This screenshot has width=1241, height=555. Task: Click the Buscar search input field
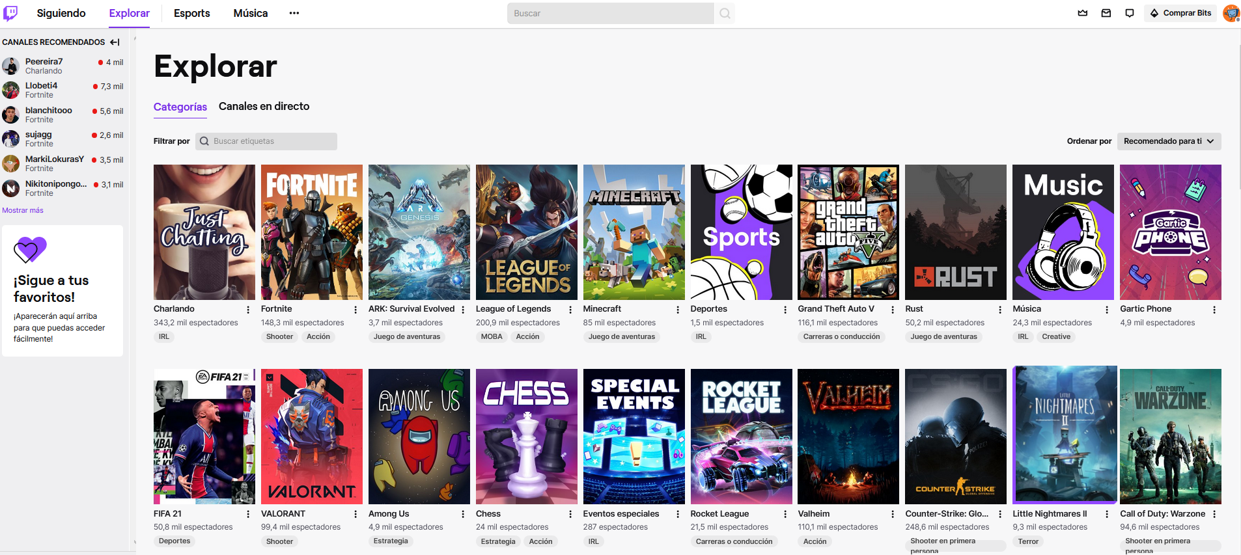pos(611,13)
